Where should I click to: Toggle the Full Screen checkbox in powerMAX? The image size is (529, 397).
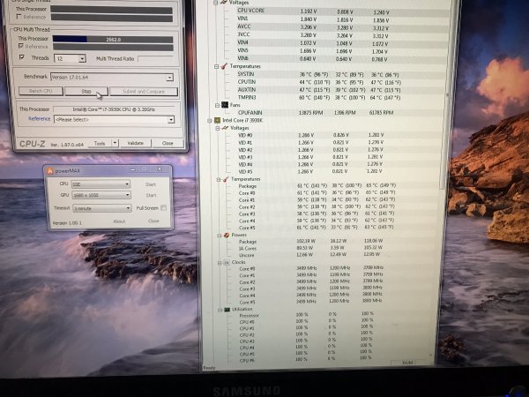click(164, 208)
